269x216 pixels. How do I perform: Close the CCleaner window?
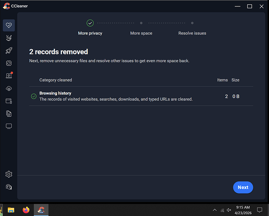pyautogui.click(x=262, y=6)
